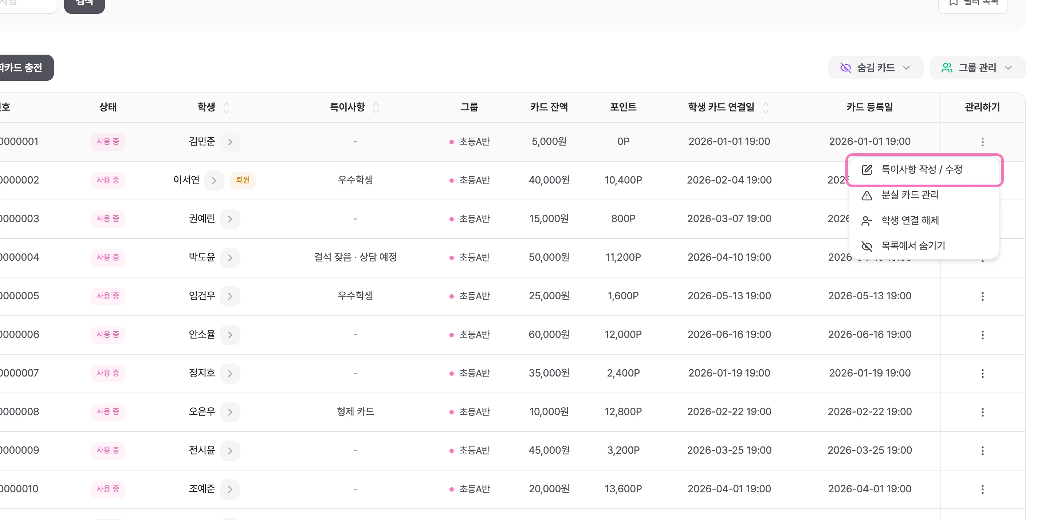Open kebab menu for 오은우 row
Image resolution: width=1049 pixels, height=520 pixels.
[982, 412]
